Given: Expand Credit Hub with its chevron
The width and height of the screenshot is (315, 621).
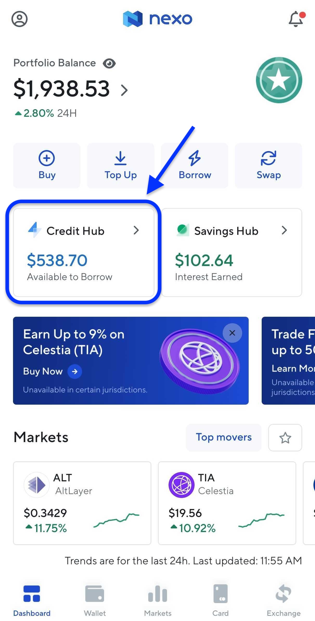Looking at the screenshot, I should click(x=137, y=230).
